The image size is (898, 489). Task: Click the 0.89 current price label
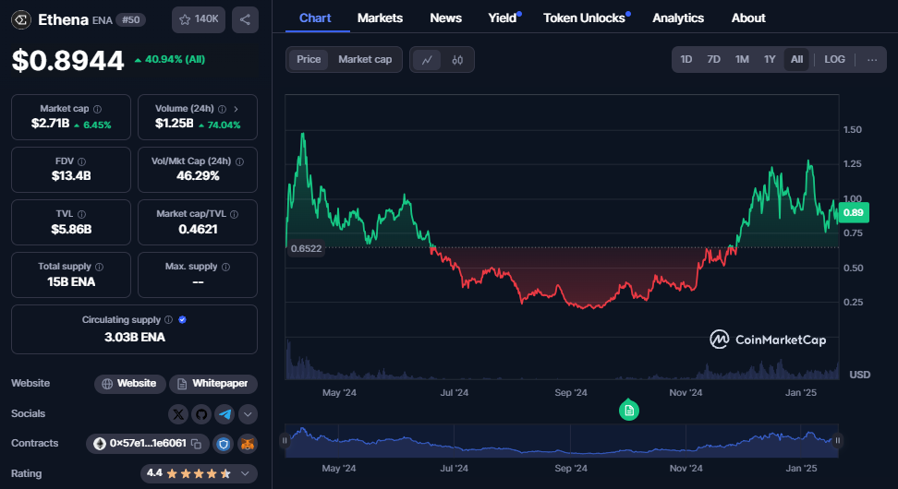(x=854, y=213)
